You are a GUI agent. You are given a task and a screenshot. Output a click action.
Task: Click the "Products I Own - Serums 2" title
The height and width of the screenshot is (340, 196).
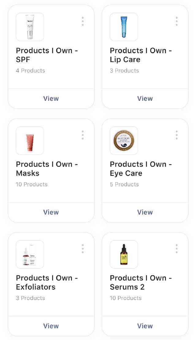[141, 282]
